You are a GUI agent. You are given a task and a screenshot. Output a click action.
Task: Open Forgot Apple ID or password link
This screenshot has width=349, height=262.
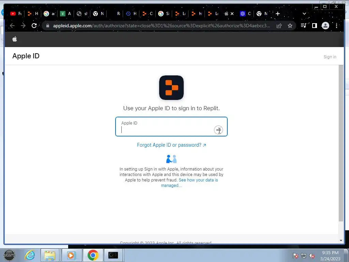[x=171, y=145]
